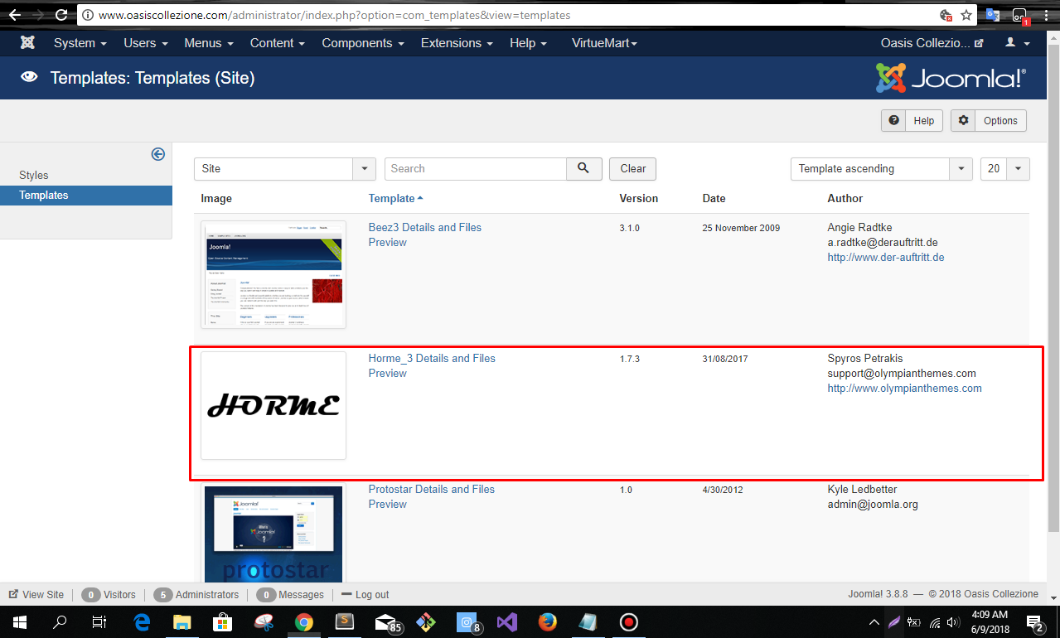Launch Firefox from the taskbar

tap(548, 621)
